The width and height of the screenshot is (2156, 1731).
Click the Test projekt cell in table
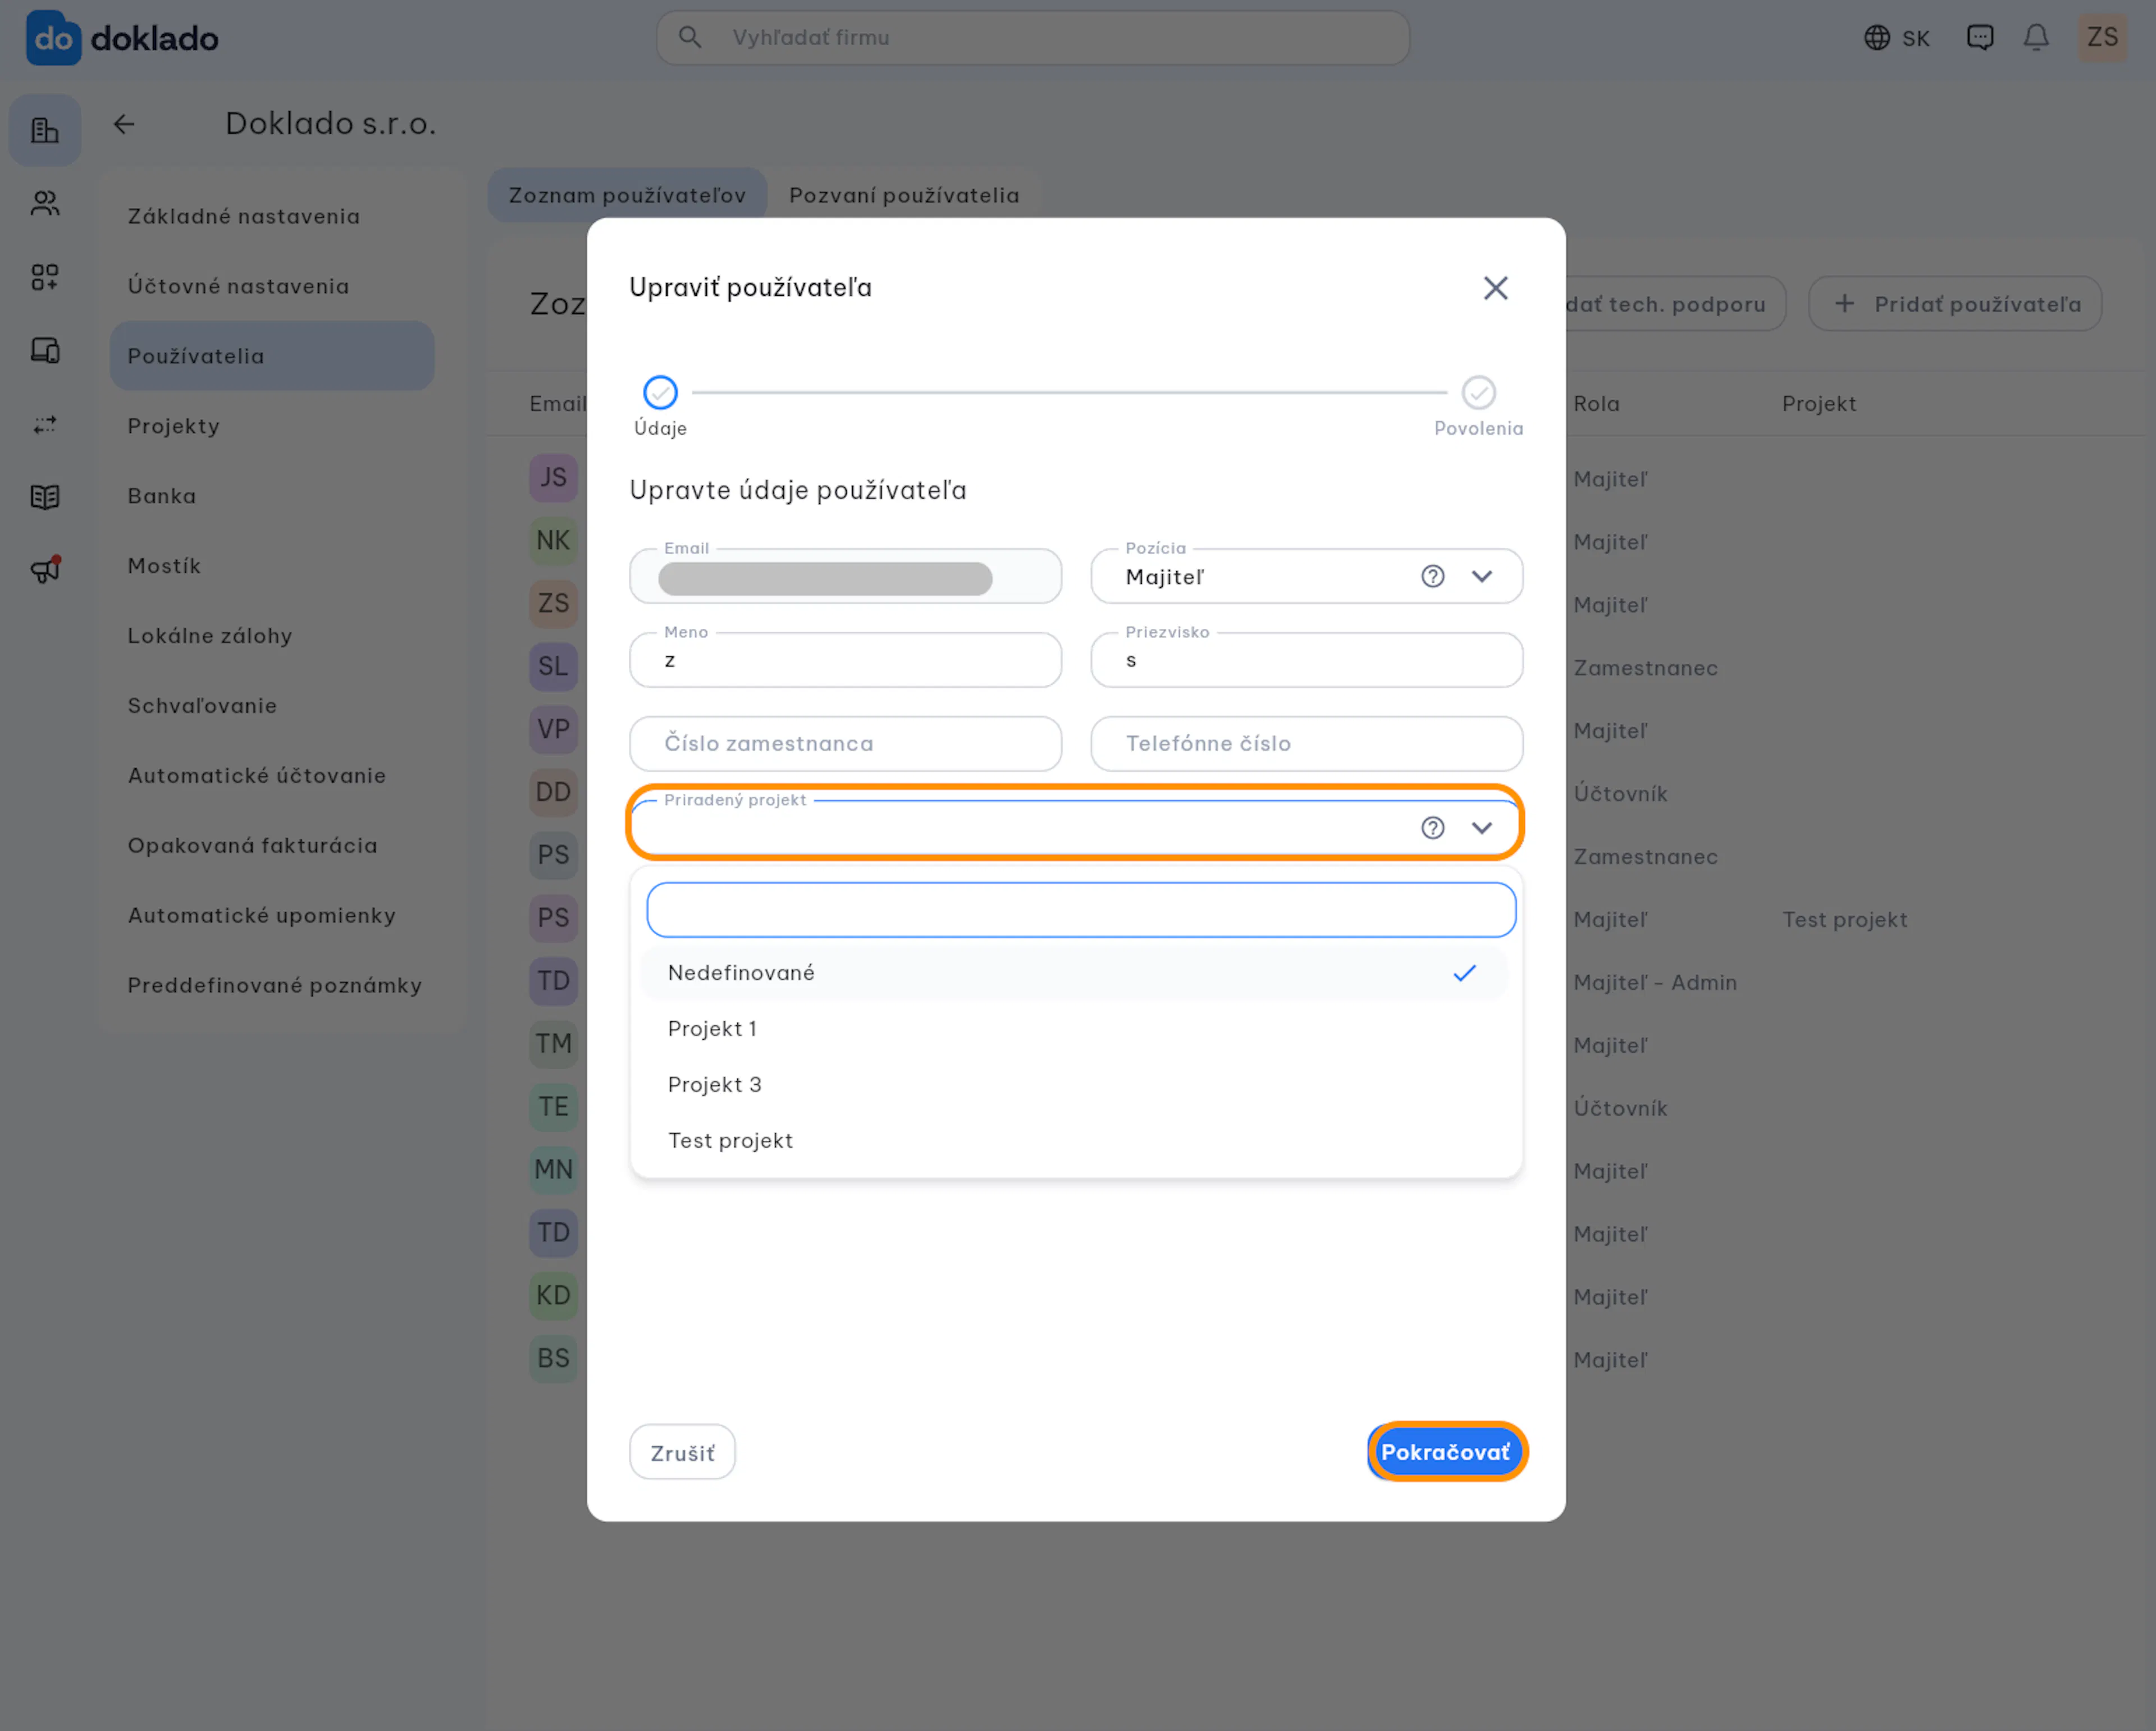point(1844,920)
